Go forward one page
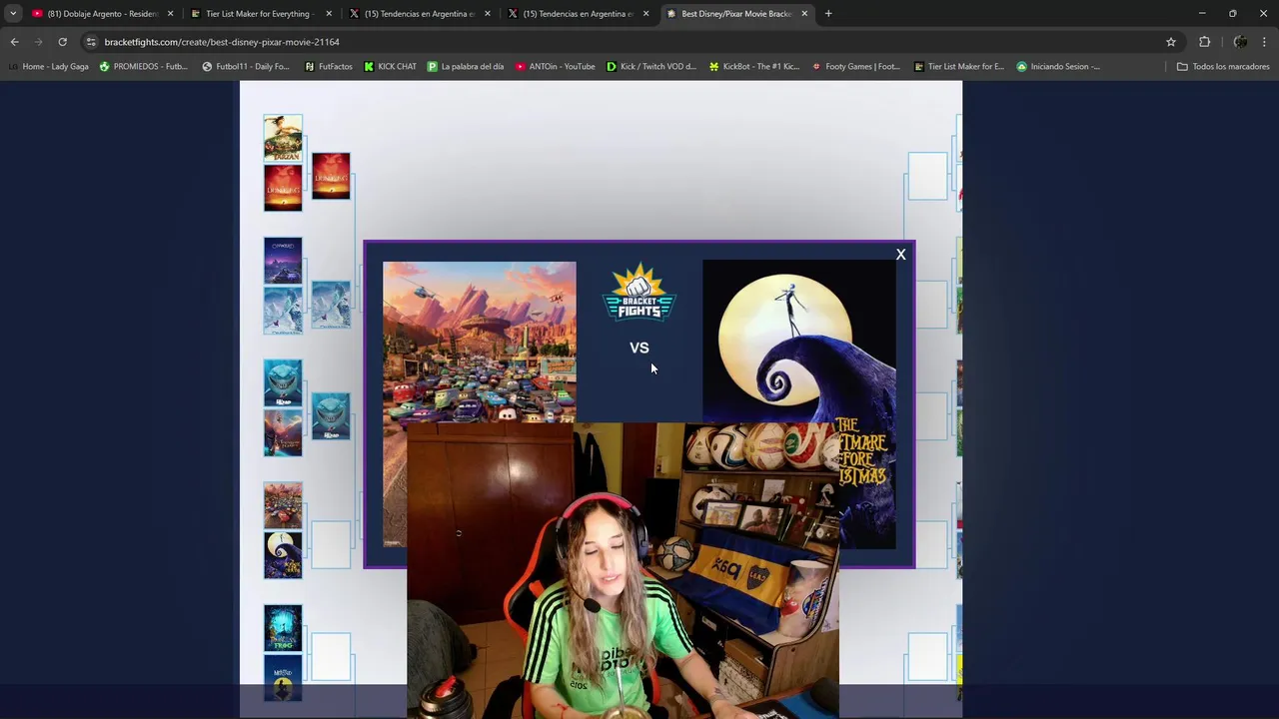This screenshot has height=719, width=1279. click(x=38, y=42)
